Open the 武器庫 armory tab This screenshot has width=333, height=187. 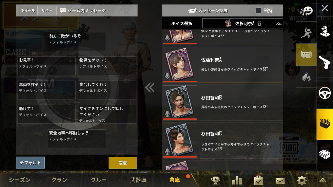pyautogui.click(x=138, y=180)
